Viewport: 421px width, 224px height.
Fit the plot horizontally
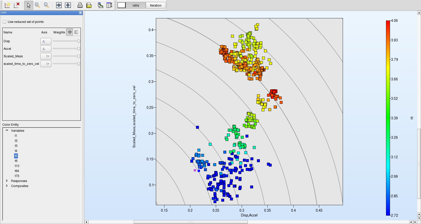click(x=68, y=5)
